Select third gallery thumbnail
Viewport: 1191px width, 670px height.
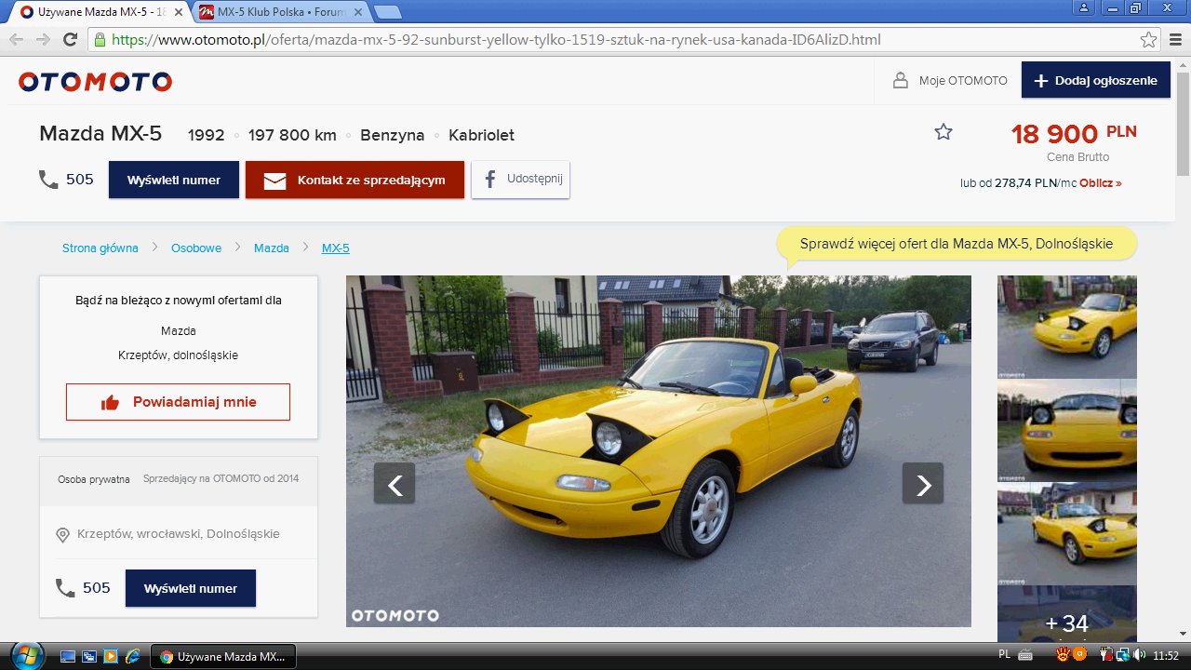coord(1067,533)
